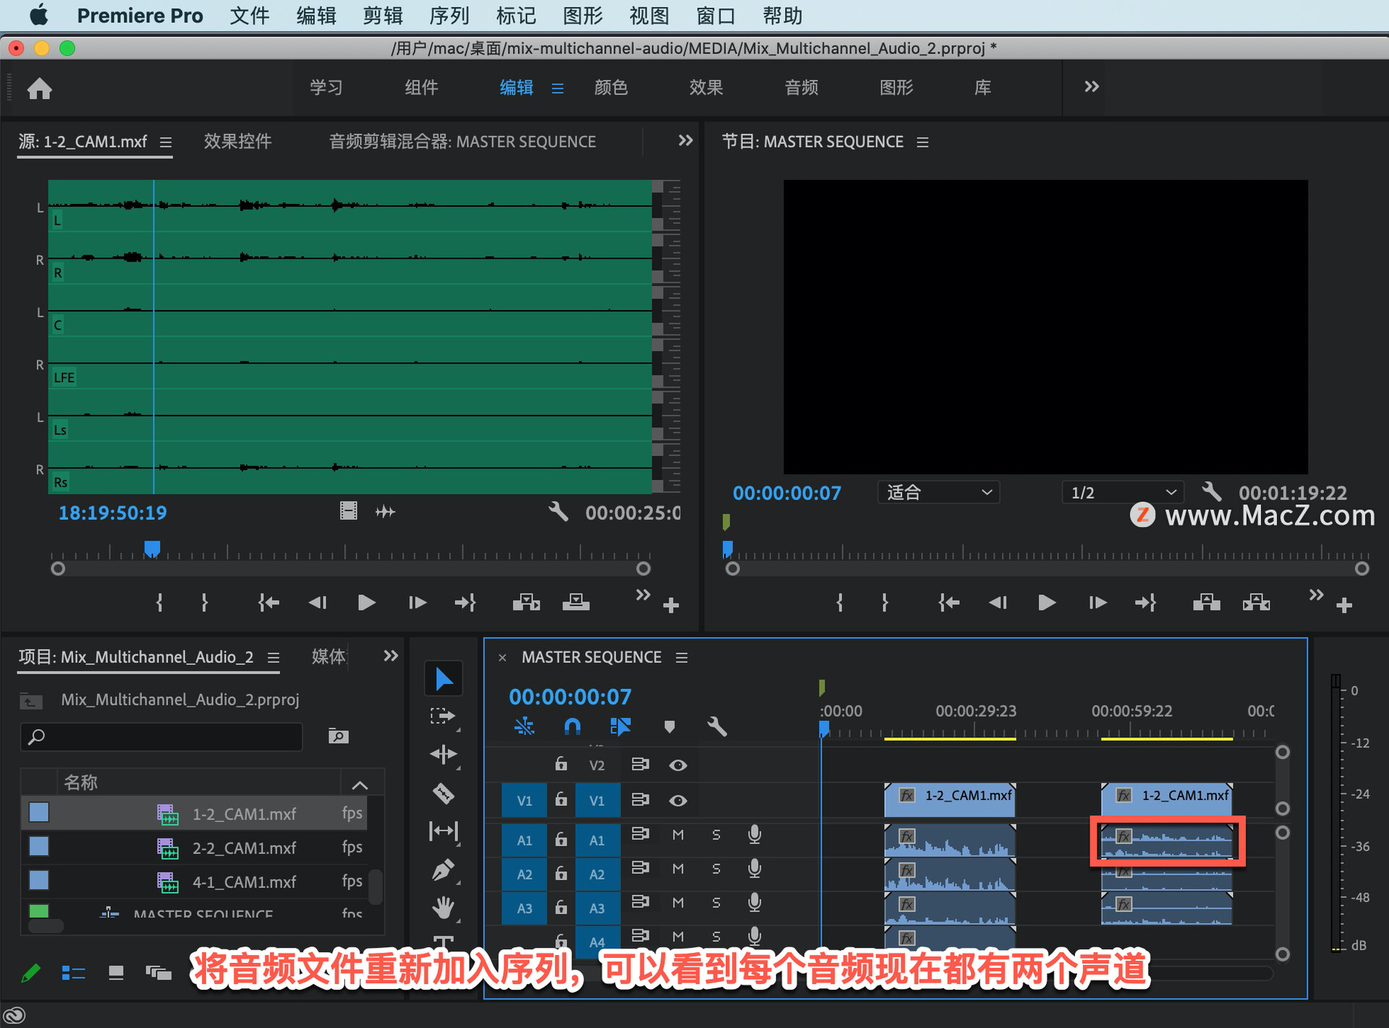Open 序列 menu in menu bar
Viewport: 1389px width, 1028px height.
coord(449,16)
